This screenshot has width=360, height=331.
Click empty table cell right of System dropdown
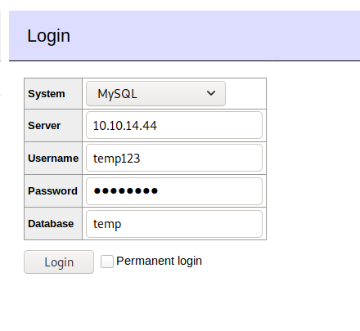tap(245, 94)
